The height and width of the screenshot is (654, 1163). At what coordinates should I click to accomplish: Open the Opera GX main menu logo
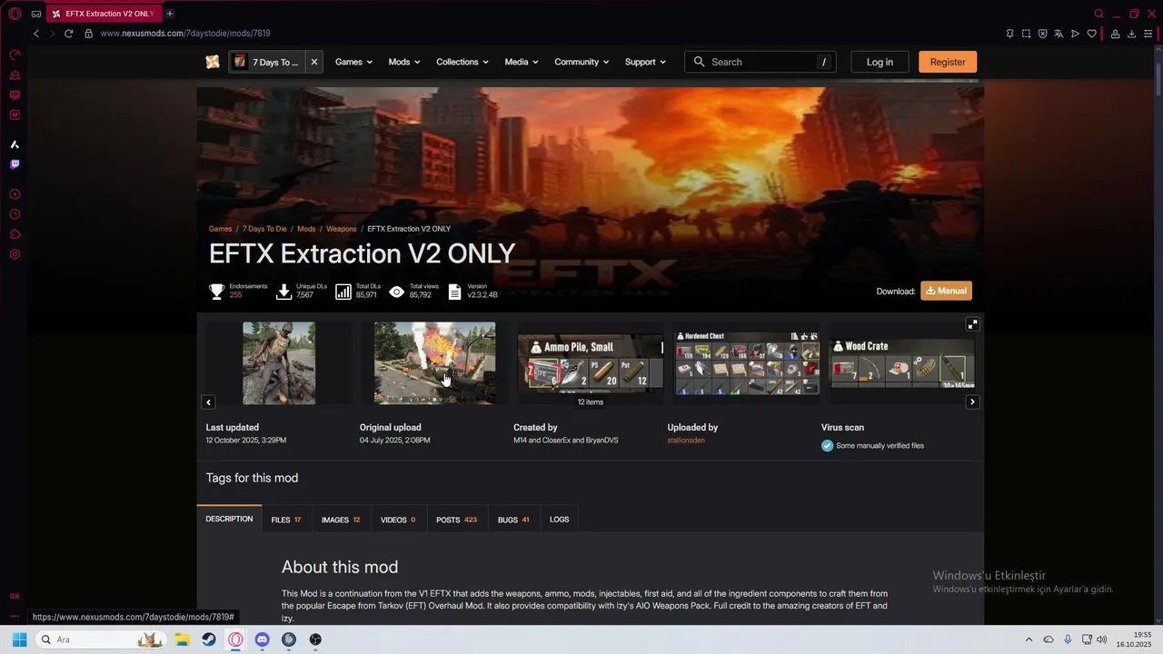15,14
